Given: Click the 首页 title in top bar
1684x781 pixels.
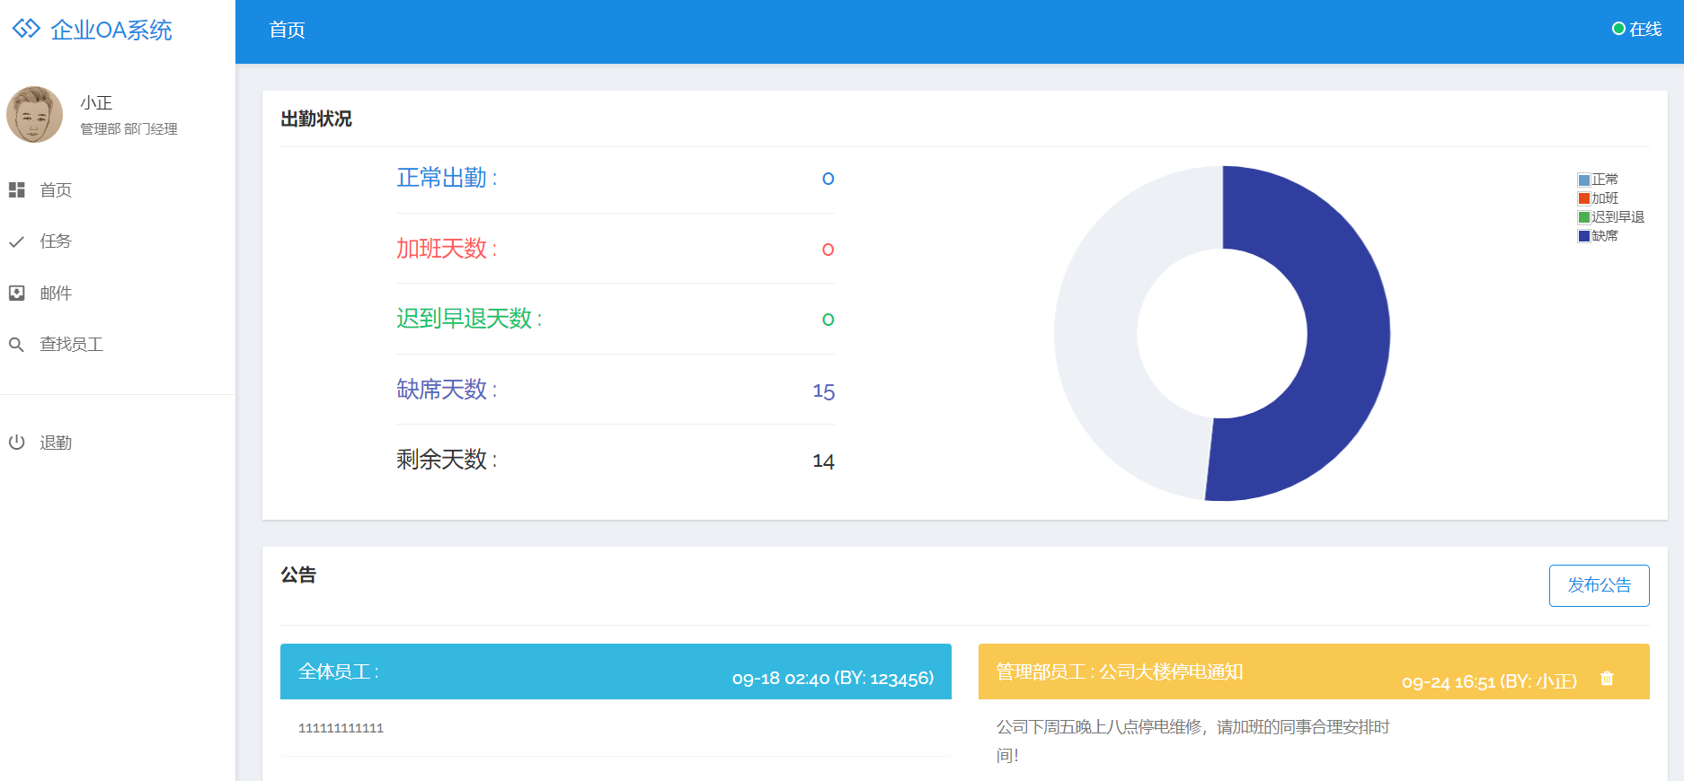Looking at the screenshot, I should coord(288,30).
